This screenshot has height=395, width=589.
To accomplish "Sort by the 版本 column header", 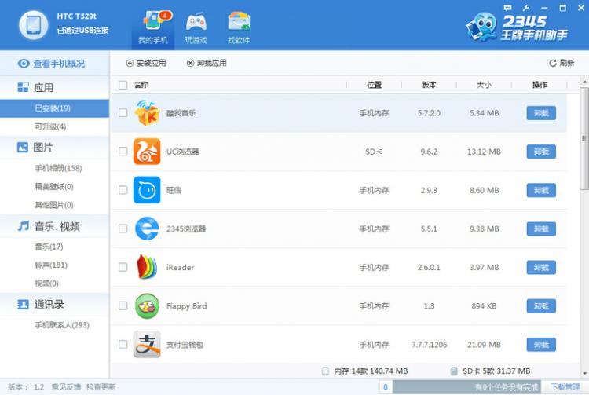I will (x=429, y=85).
